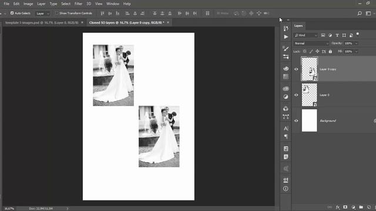Open the Character panel icon
Image resolution: width=376 pixels, height=211 pixels.
tap(286, 129)
